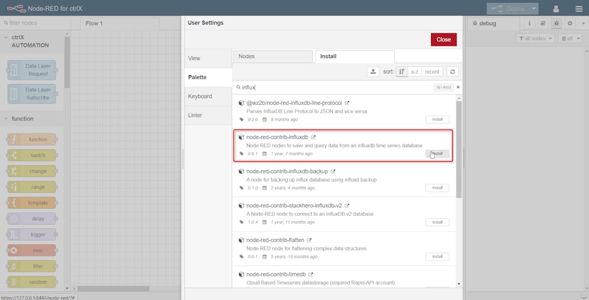Sort modules by recent
Viewport: 589px width, 300px height.
point(432,72)
